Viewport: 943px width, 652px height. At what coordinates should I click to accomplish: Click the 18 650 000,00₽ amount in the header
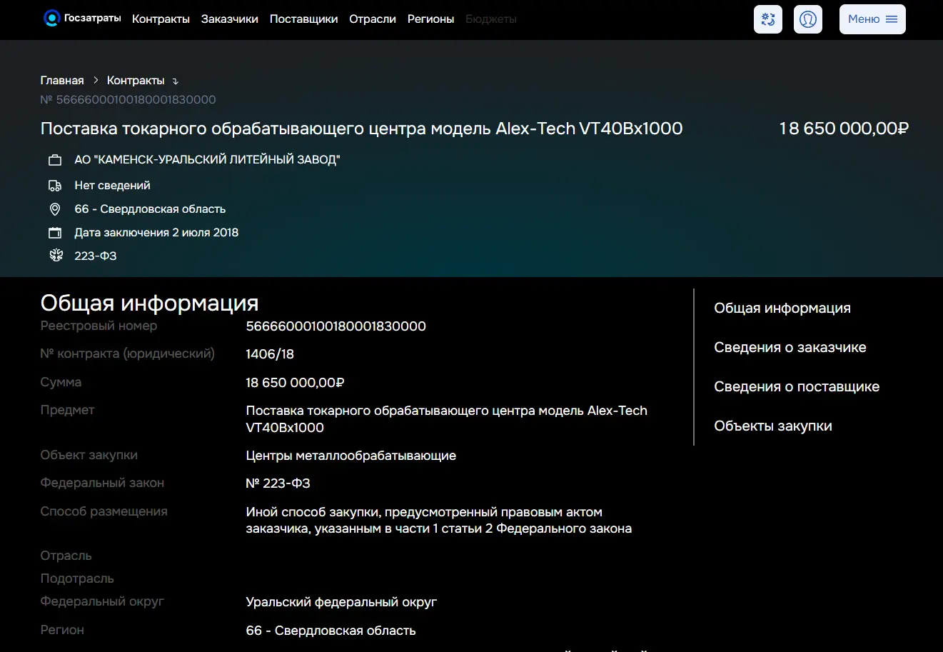click(x=844, y=129)
